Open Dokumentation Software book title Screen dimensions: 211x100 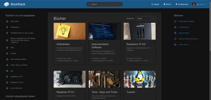tap(100, 46)
